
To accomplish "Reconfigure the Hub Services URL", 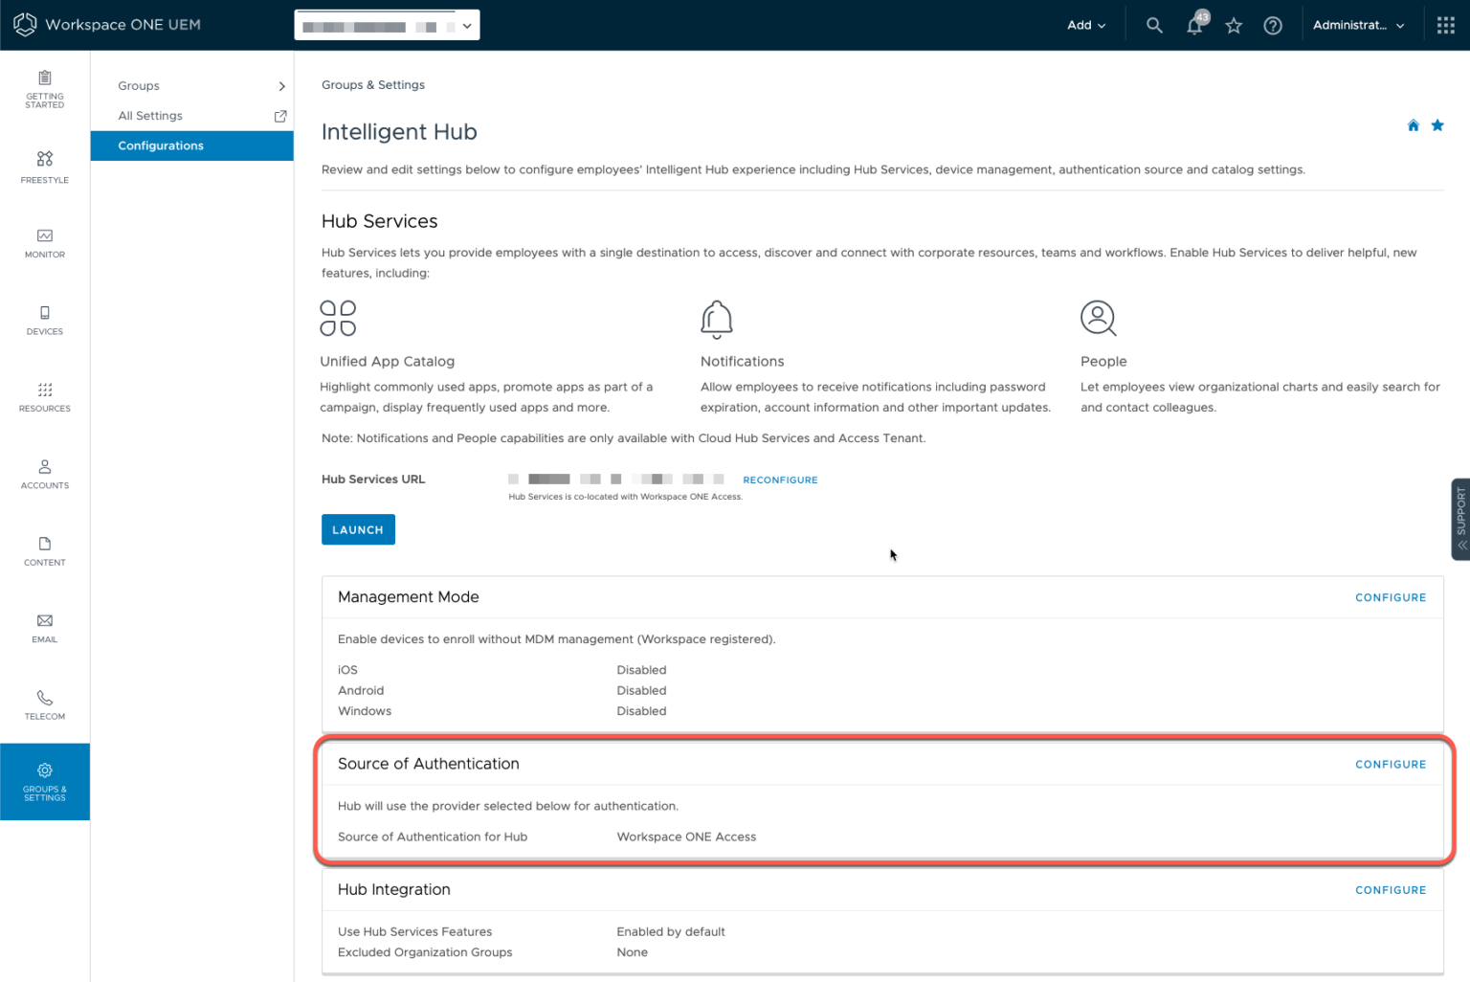I will click(780, 480).
